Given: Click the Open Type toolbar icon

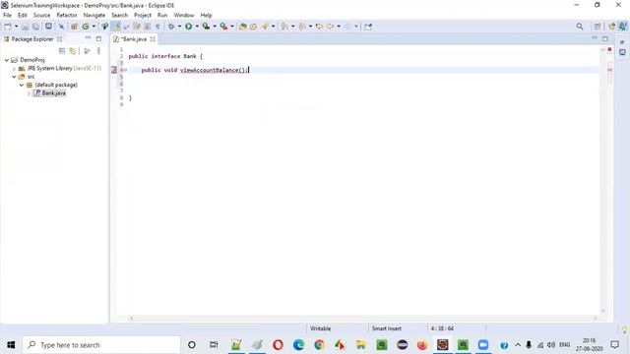Looking at the screenshot, I should pos(243,27).
